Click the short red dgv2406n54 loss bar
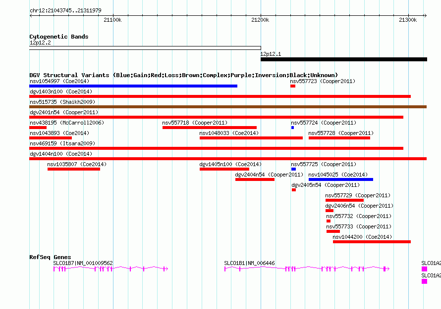The height and width of the screenshot is (309, 441). tap(330, 211)
